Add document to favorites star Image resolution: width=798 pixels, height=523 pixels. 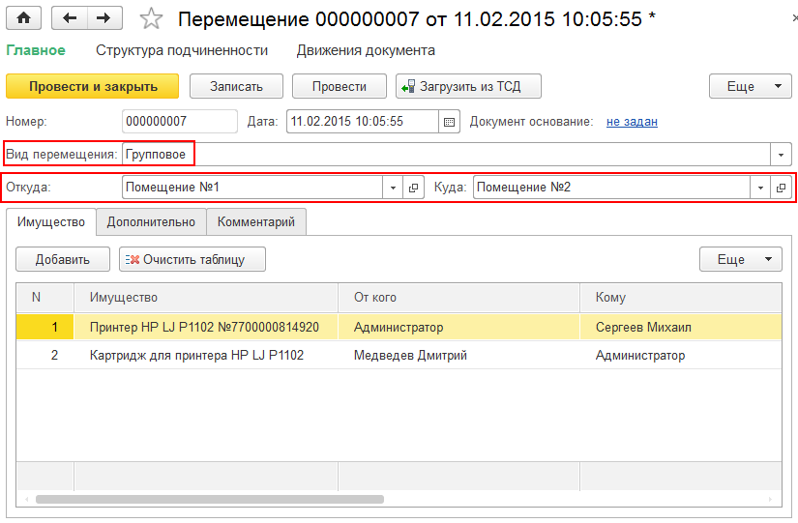click(x=151, y=19)
